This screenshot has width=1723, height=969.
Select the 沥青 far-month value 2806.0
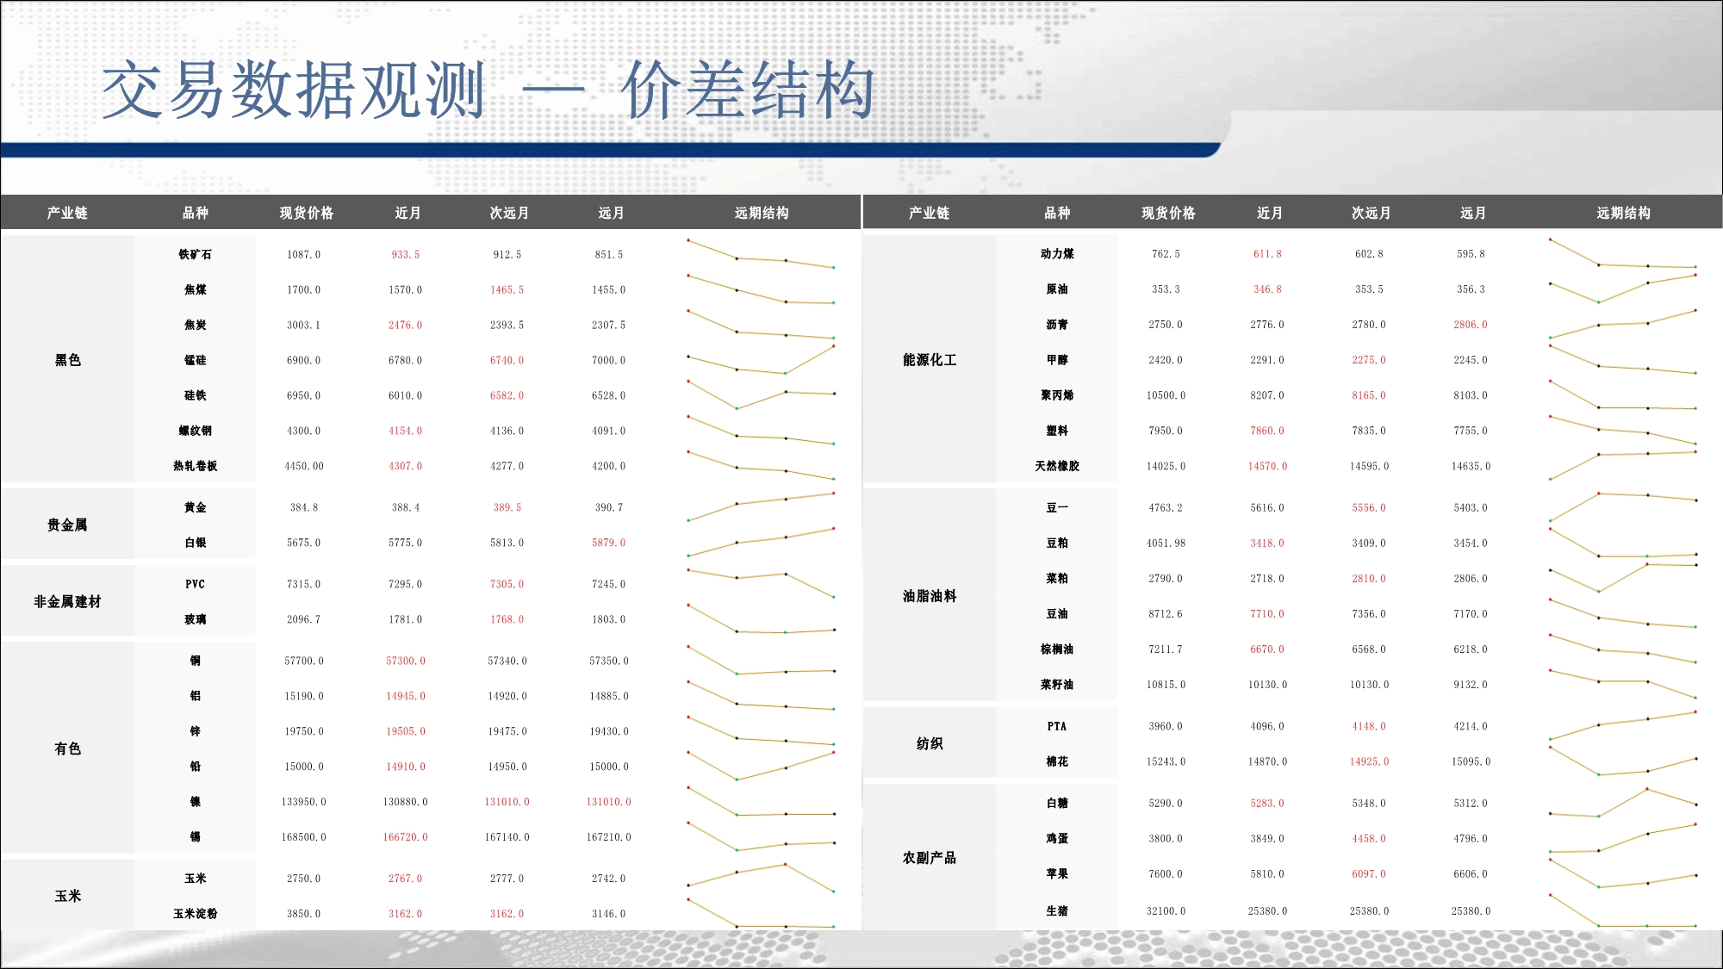pos(1471,325)
